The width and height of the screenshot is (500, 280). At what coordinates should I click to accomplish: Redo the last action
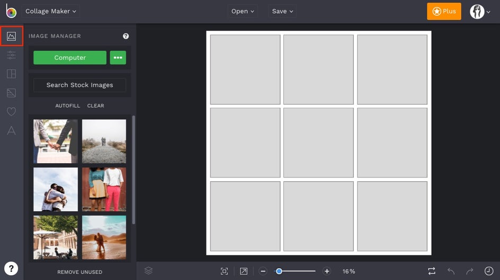click(470, 271)
